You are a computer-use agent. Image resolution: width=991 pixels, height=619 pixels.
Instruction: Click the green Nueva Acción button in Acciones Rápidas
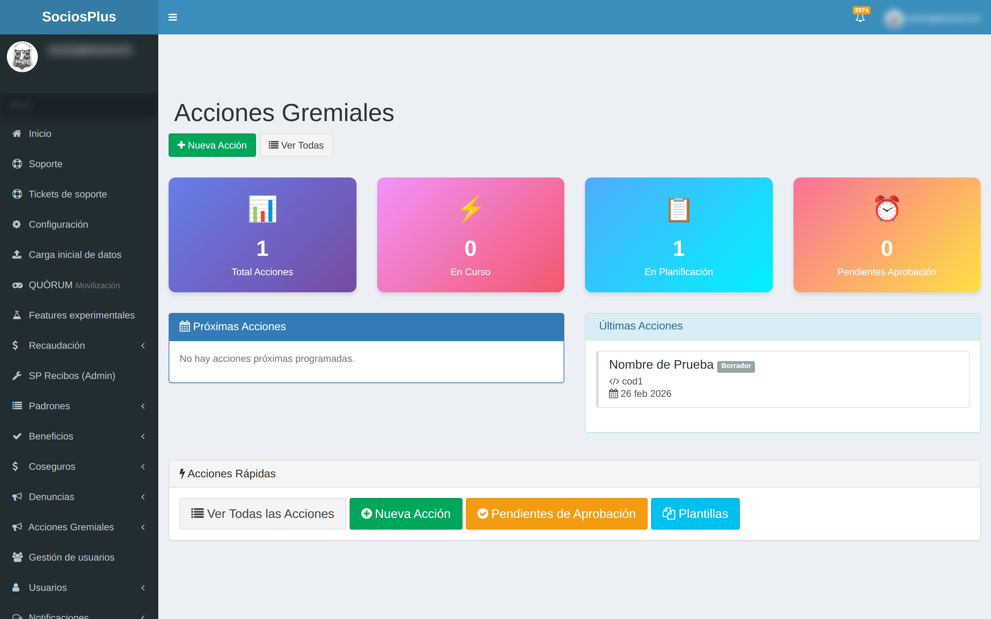[406, 513]
